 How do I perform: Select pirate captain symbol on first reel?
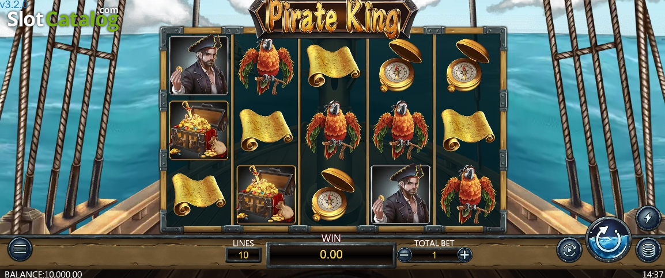[198, 65]
